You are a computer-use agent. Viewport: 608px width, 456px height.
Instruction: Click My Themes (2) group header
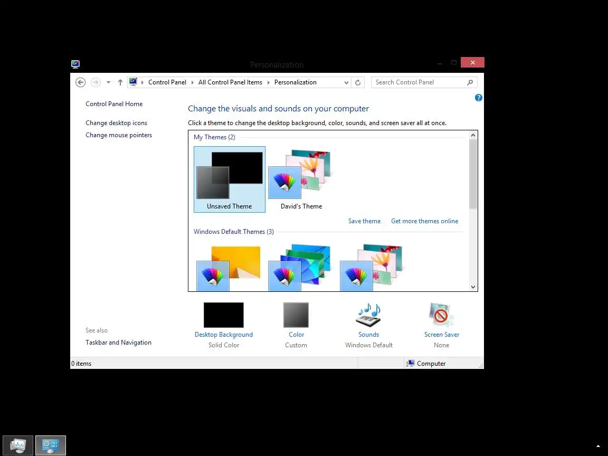pyautogui.click(x=214, y=137)
